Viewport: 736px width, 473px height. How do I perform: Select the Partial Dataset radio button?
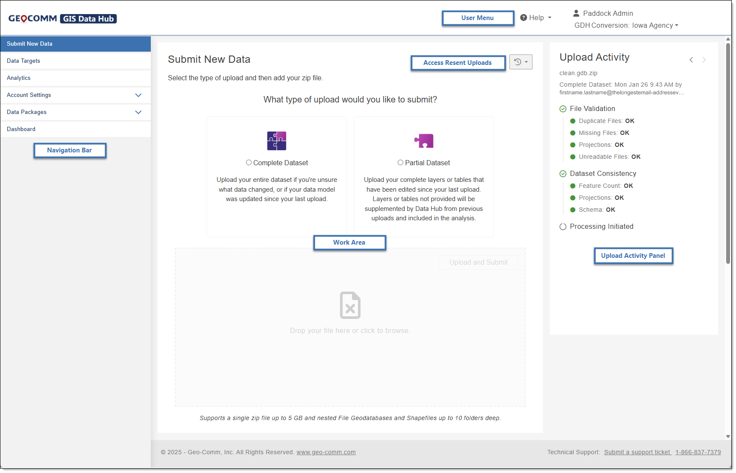pyautogui.click(x=400, y=163)
